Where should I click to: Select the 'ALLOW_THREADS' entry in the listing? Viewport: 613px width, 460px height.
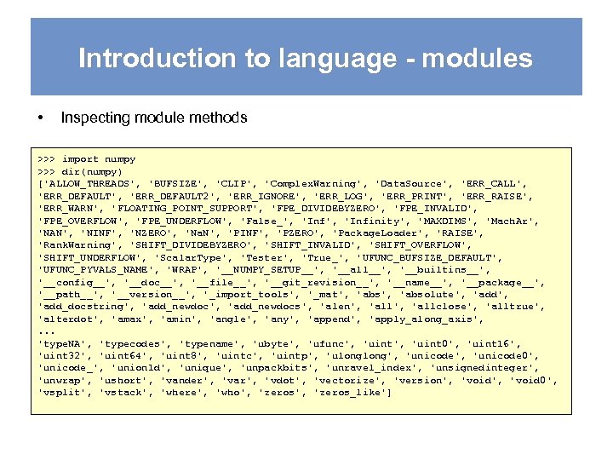click(91, 184)
